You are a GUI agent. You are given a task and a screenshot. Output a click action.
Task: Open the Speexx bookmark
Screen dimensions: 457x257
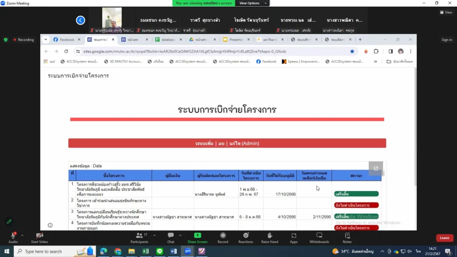(x=300, y=62)
